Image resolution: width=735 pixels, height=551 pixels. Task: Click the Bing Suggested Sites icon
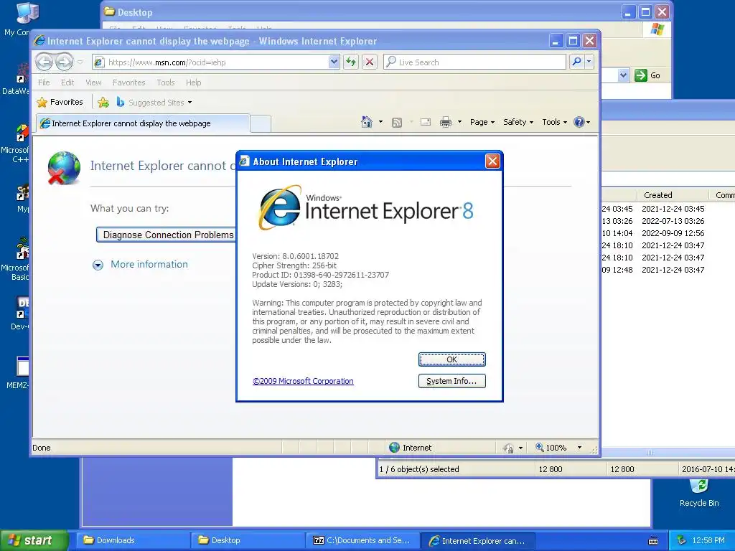click(121, 102)
